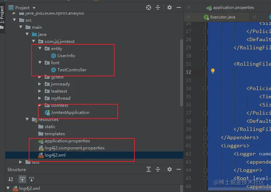
Task: Select application.properties in the tree
Action: tap(67, 141)
